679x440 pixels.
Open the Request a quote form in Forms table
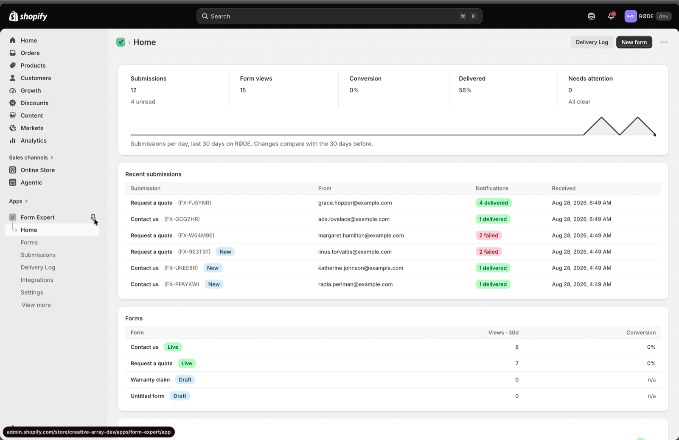pyautogui.click(x=393, y=364)
